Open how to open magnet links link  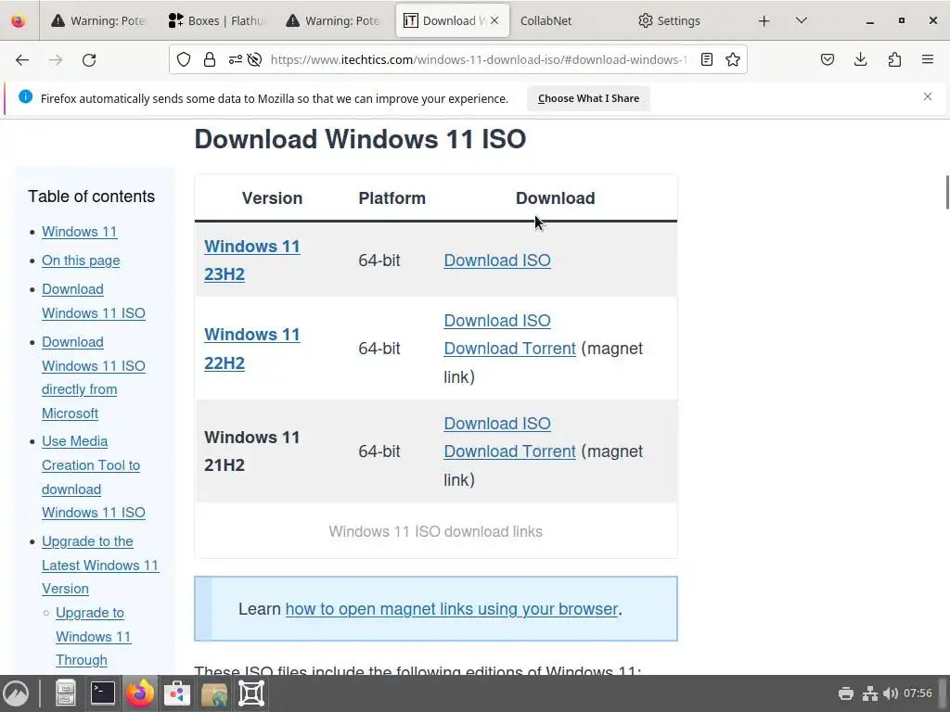click(x=452, y=608)
